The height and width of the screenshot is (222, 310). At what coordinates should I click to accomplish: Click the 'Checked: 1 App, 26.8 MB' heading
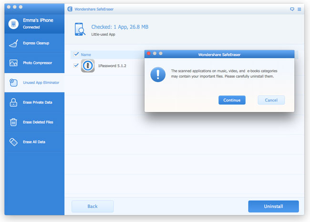(120, 27)
